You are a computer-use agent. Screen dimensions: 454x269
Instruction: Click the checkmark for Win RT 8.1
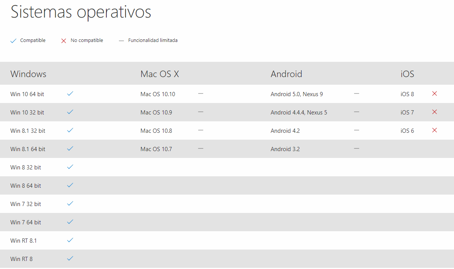click(70, 240)
